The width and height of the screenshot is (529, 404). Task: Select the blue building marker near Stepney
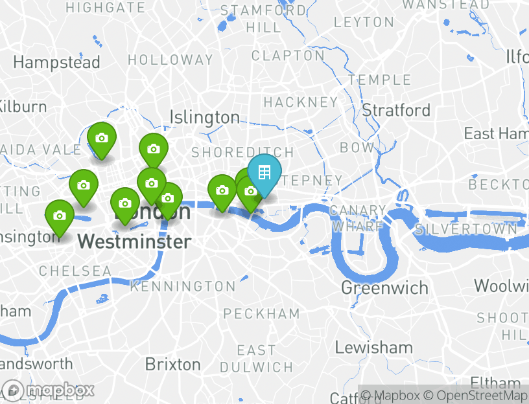(264, 175)
